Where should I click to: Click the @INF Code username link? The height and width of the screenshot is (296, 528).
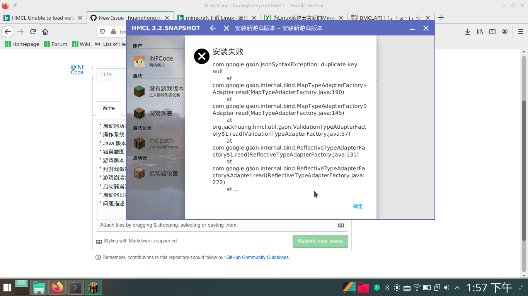[x=78, y=70]
